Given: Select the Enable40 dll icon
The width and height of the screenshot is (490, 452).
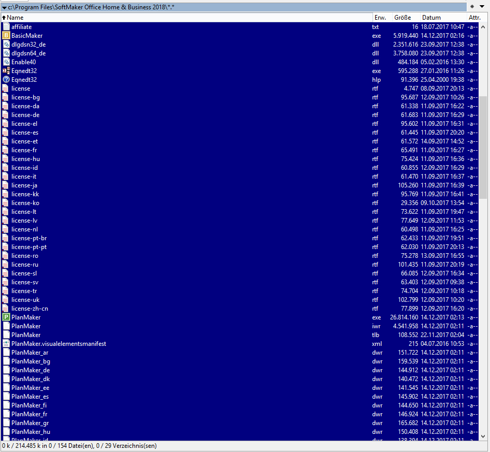Looking at the screenshot, I should (6, 62).
